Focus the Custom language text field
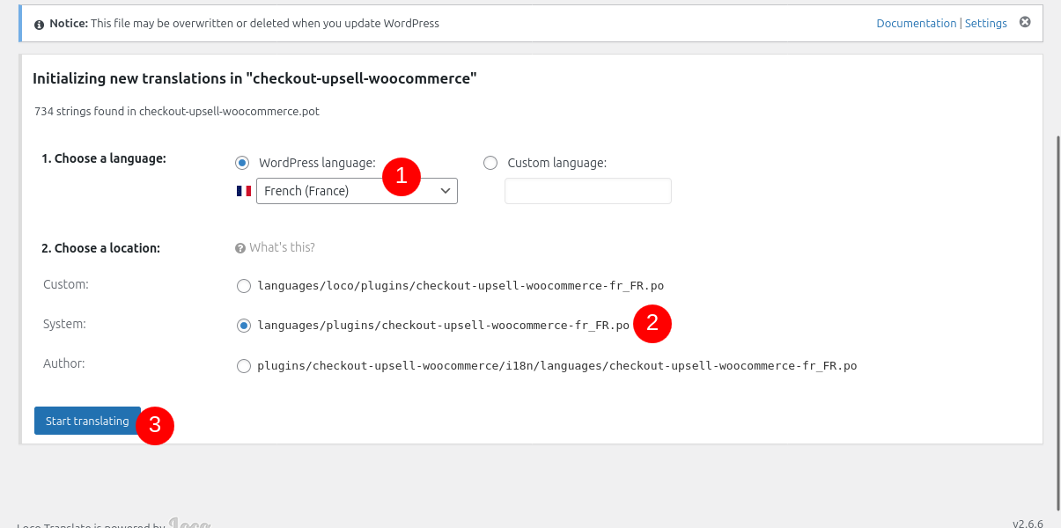This screenshot has width=1061, height=528. [x=587, y=191]
